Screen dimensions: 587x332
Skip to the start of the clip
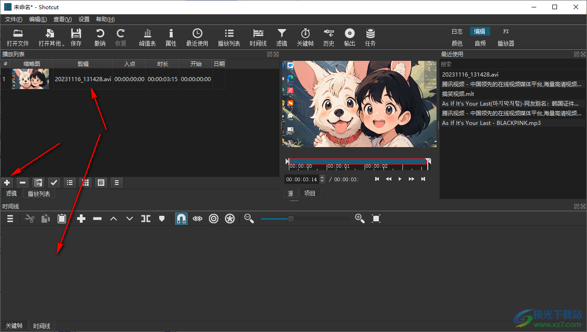click(377, 179)
